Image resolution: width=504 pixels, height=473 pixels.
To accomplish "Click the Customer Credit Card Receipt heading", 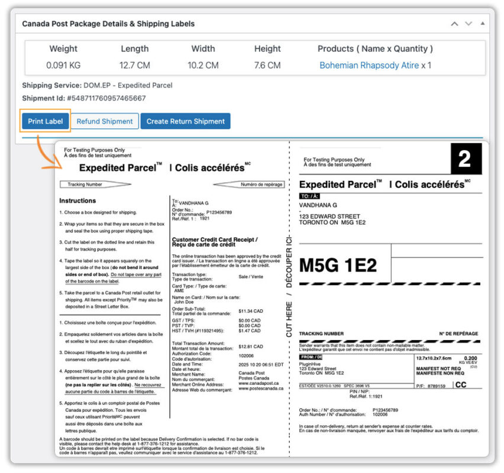I will click(x=215, y=242).
